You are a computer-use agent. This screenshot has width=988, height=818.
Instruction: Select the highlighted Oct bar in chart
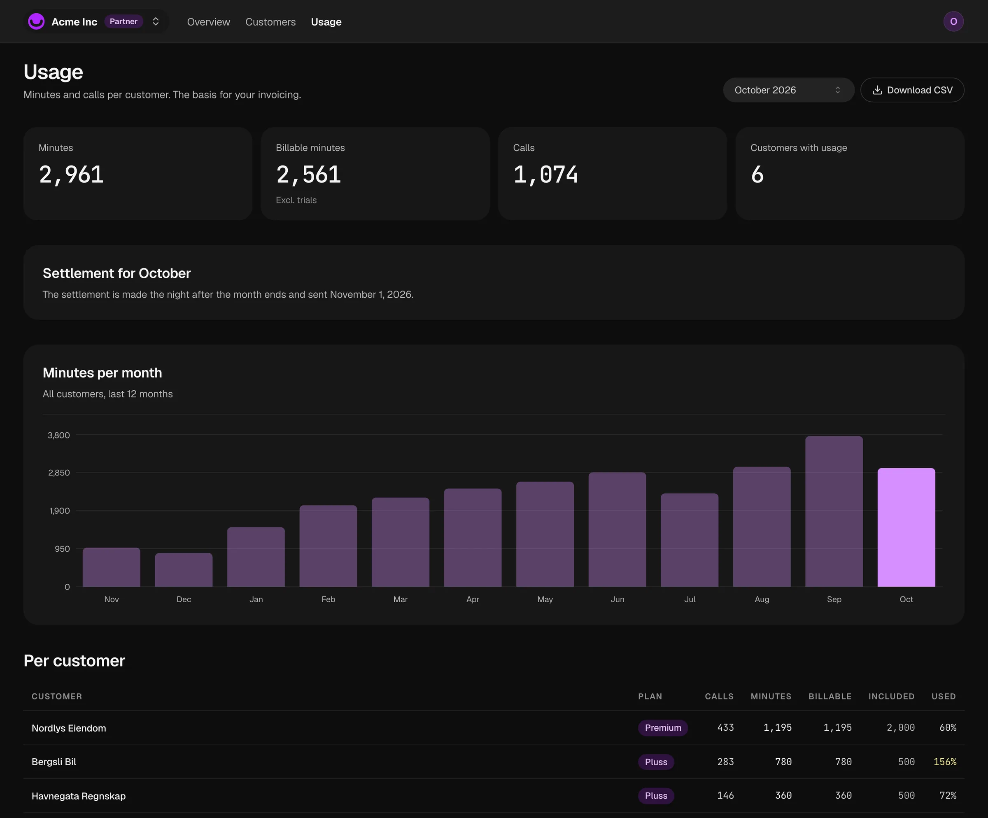coord(906,527)
